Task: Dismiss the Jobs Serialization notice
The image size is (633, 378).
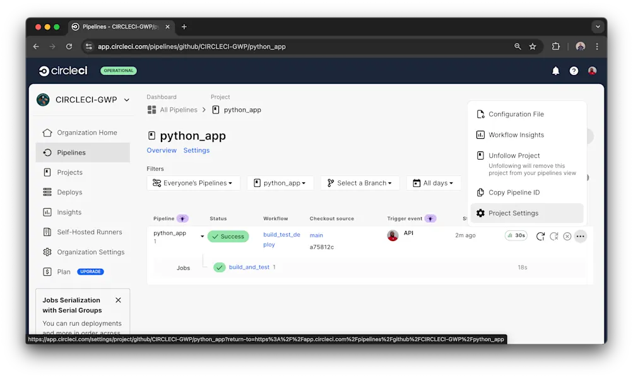Action: 118,300
